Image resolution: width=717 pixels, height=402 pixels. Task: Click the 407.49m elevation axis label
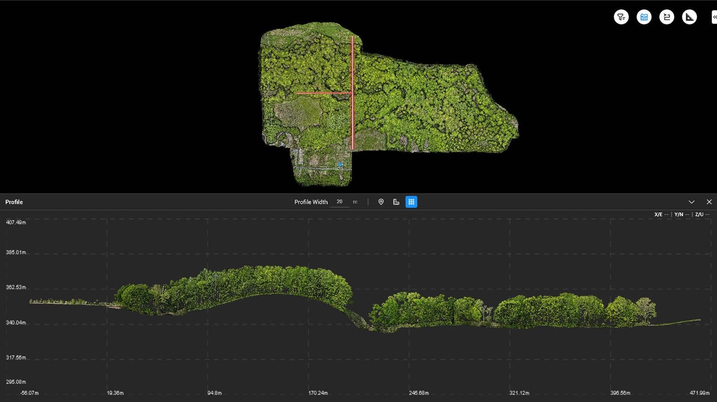click(16, 223)
